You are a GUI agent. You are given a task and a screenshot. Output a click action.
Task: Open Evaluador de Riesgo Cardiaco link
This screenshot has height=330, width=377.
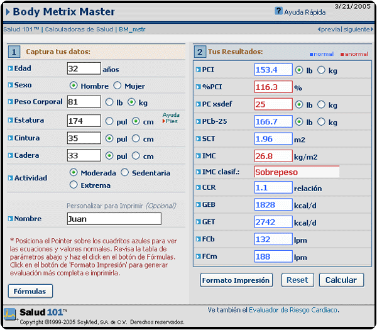293,310
